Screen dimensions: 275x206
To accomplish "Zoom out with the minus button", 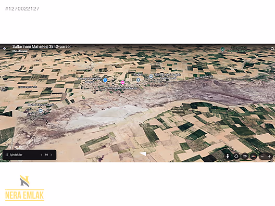I will point(262,156).
